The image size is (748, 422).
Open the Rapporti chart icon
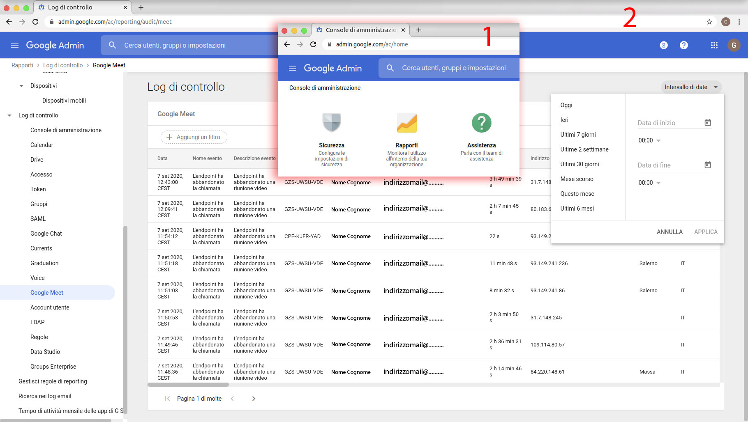[x=406, y=123]
